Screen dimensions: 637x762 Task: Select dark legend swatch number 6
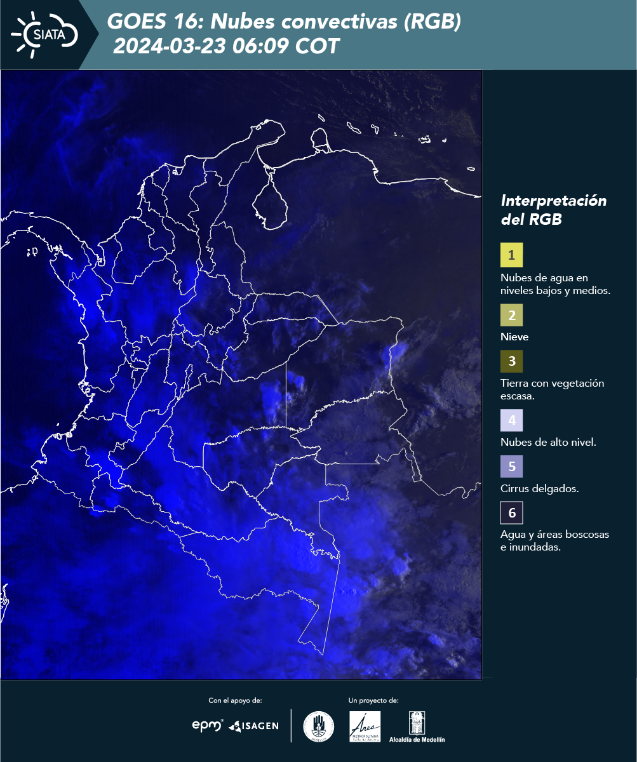coord(511,513)
